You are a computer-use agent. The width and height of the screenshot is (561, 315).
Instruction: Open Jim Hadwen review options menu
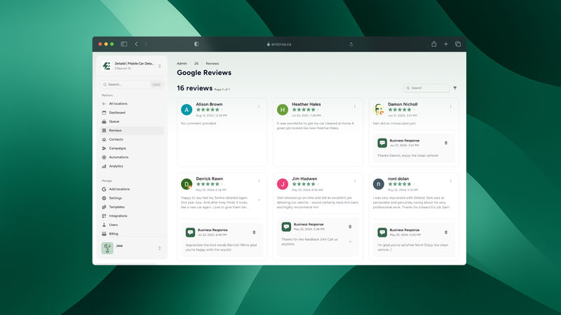355,181
